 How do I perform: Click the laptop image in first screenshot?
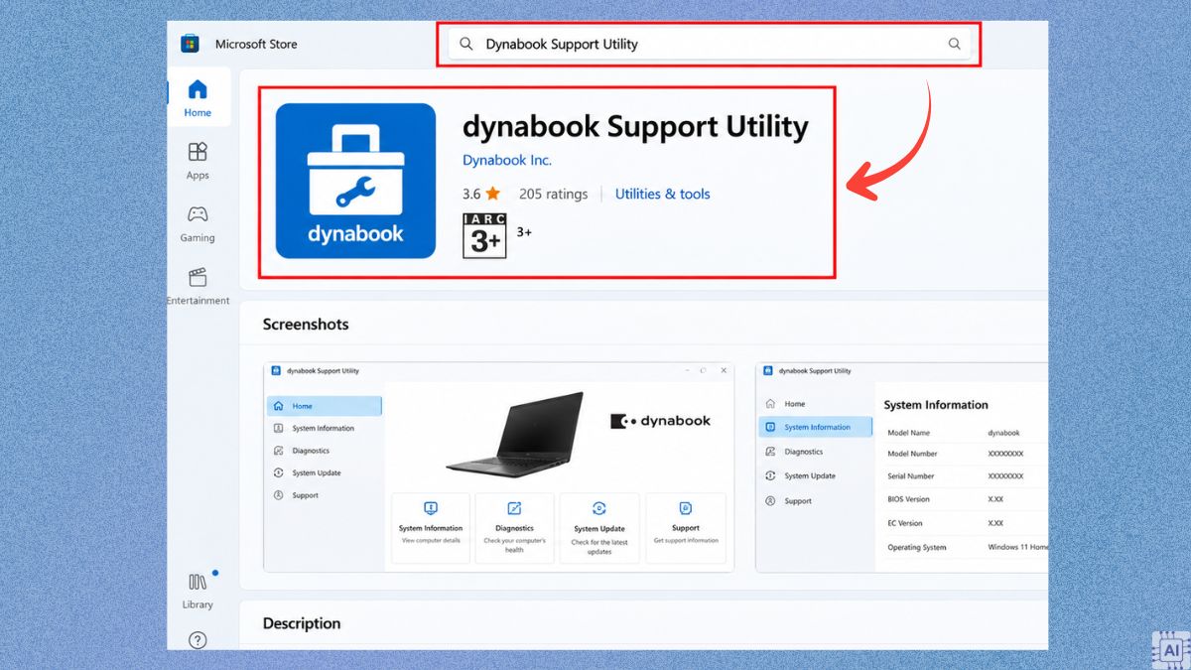[x=514, y=434]
